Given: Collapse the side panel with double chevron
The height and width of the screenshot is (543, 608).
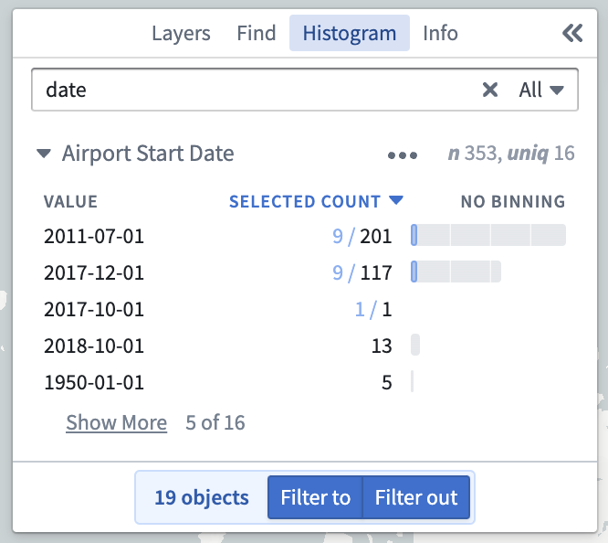Looking at the screenshot, I should tap(572, 33).
